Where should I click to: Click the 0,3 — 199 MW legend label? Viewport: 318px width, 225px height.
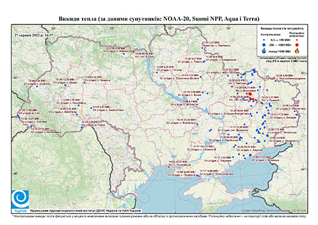click(281, 40)
